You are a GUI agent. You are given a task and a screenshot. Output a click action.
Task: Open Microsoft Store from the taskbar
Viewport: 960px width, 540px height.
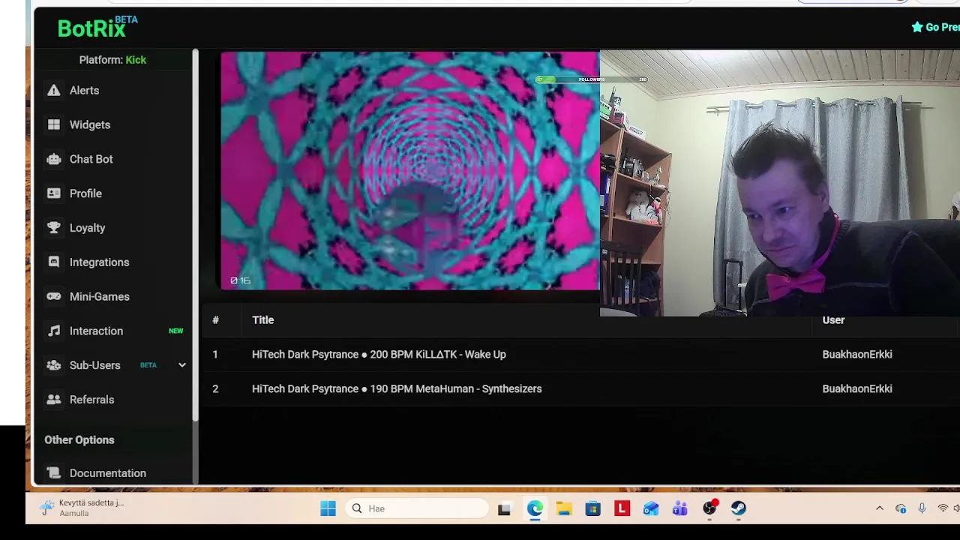(x=593, y=508)
